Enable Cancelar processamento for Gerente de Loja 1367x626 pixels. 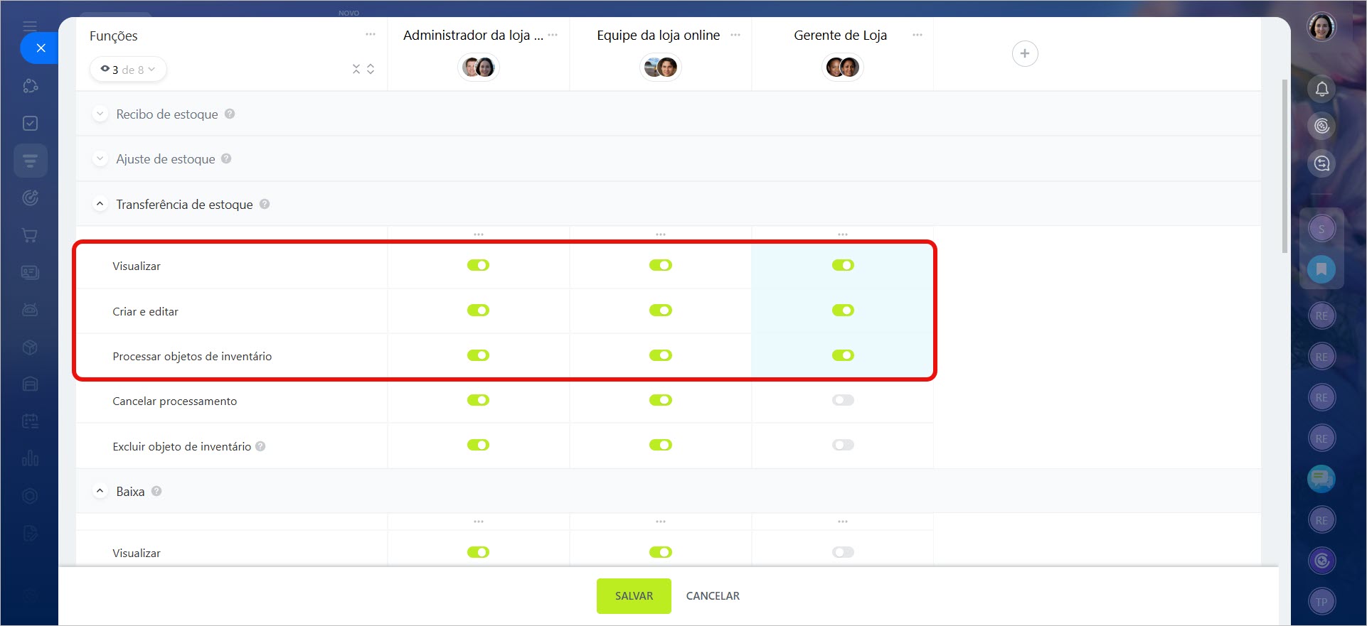843,400
